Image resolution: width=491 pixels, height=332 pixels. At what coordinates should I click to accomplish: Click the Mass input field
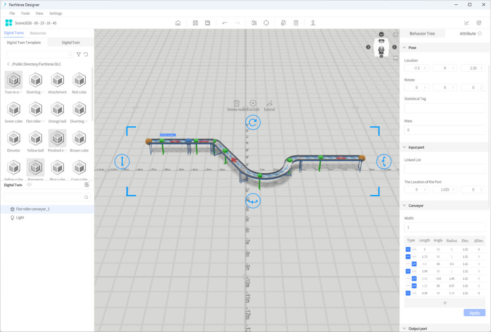(x=445, y=130)
